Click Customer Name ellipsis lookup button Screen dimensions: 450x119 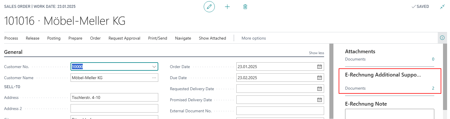pos(154,78)
